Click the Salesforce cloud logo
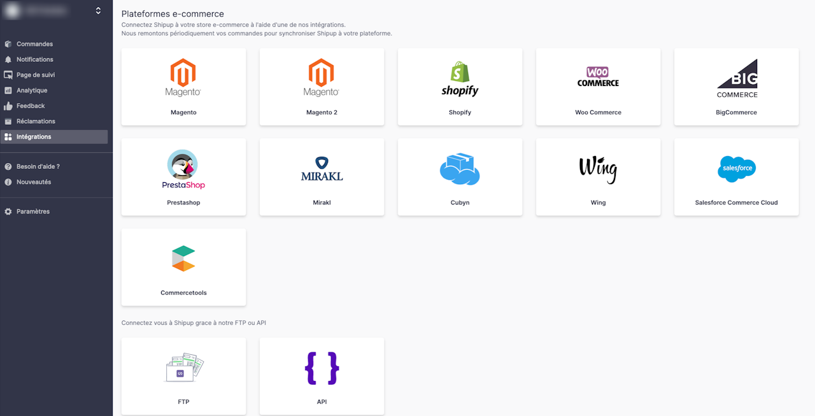 [x=736, y=169]
